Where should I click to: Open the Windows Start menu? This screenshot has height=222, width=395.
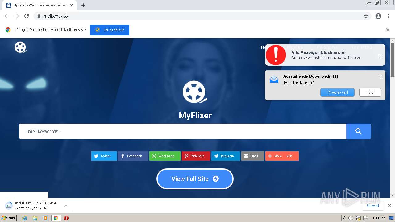pos(9,218)
